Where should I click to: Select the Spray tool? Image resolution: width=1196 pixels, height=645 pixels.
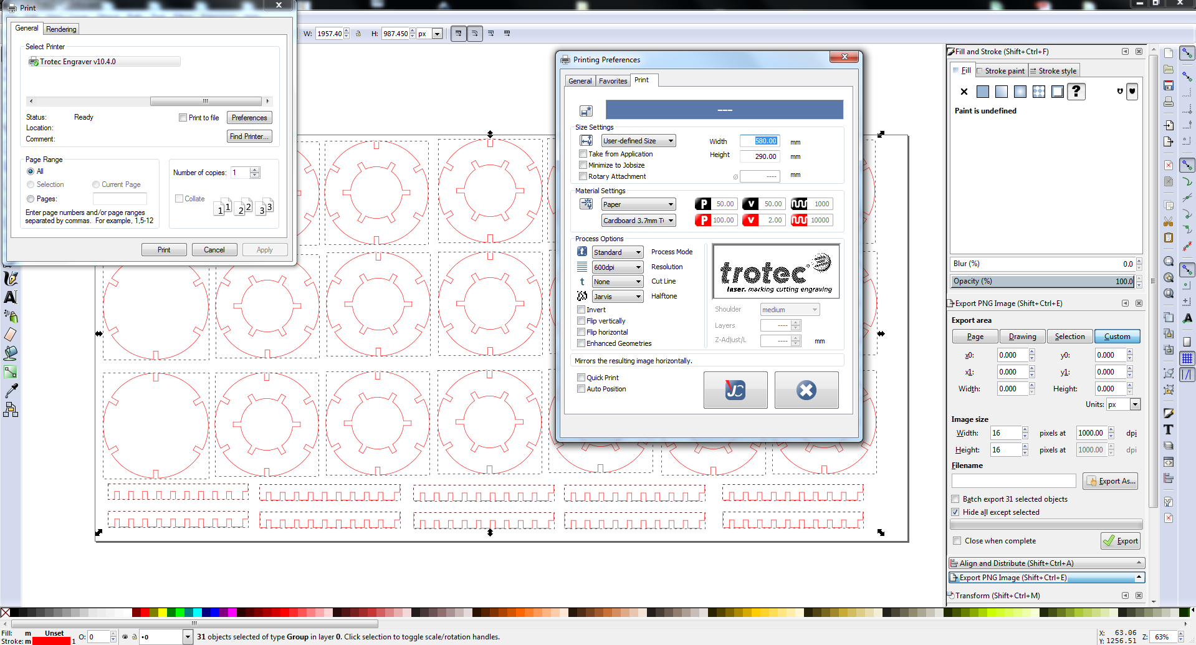[11, 316]
